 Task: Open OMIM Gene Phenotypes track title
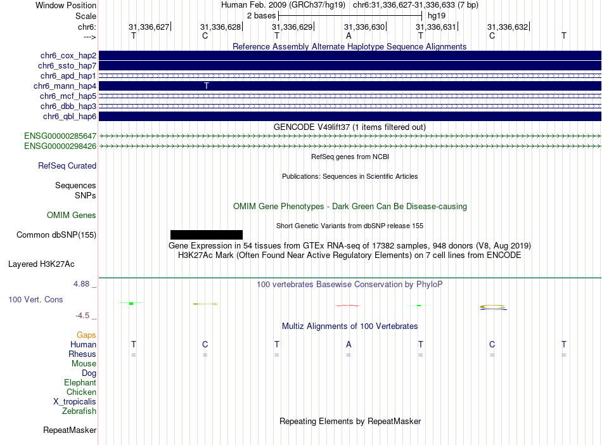point(350,206)
